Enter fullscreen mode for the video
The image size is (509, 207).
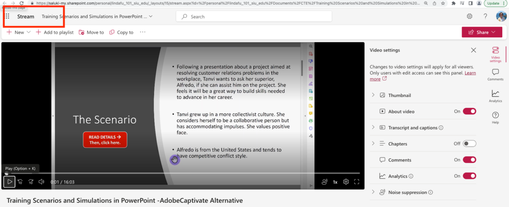click(357, 182)
